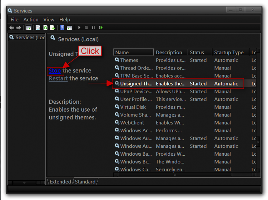The image size is (268, 200).
Task: Open the View menu
Action: click(x=49, y=20)
